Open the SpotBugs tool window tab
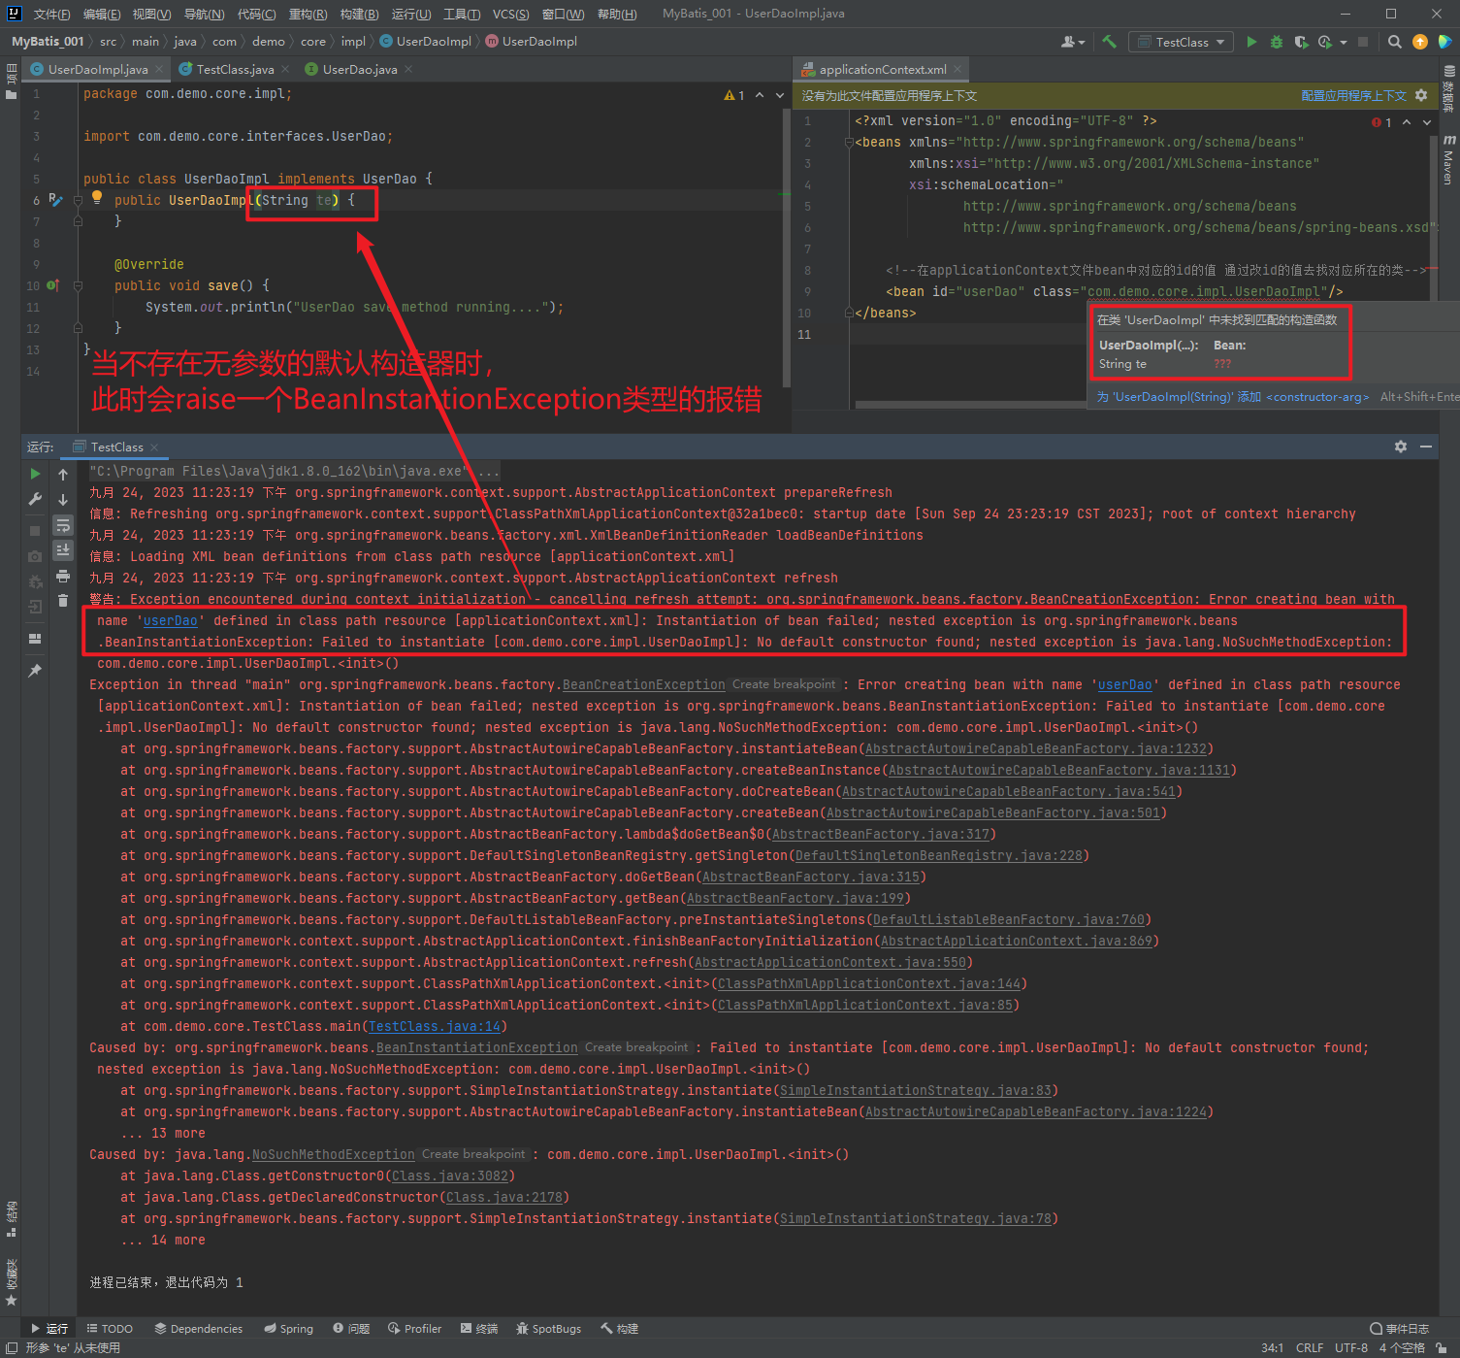The image size is (1460, 1358). point(549,1328)
